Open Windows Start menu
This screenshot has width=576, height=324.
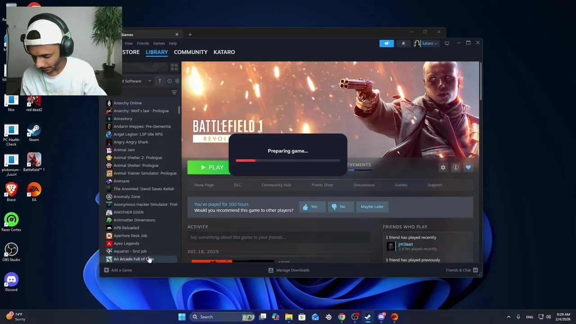tap(182, 317)
